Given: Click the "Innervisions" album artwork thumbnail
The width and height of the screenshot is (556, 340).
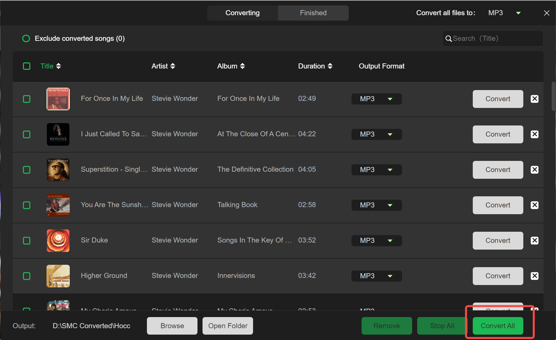Looking at the screenshot, I should coord(58,276).
